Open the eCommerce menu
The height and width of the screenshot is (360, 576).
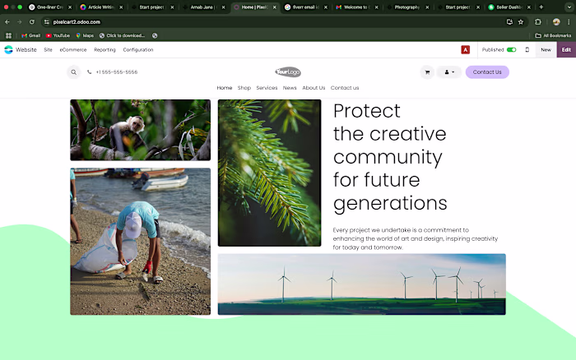73,49
